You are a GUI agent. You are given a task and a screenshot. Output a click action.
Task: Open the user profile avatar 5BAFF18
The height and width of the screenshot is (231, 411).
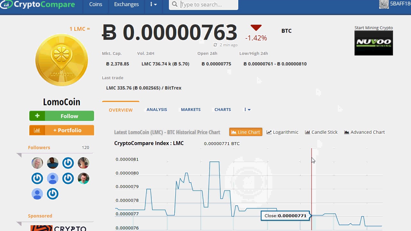[x=384, y=4]
